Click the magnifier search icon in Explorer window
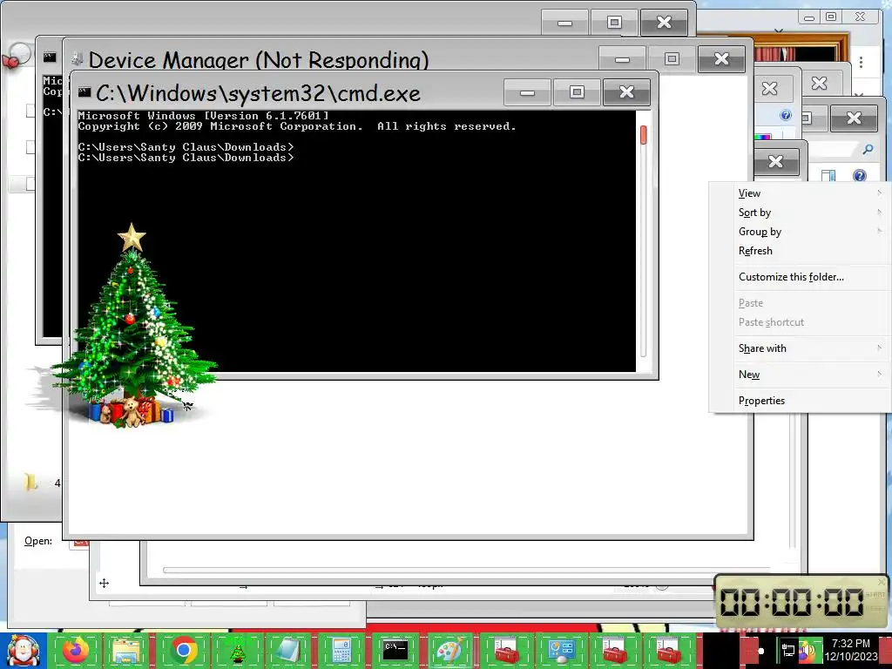This screenshot has height=669, width=892. (868, 149)
